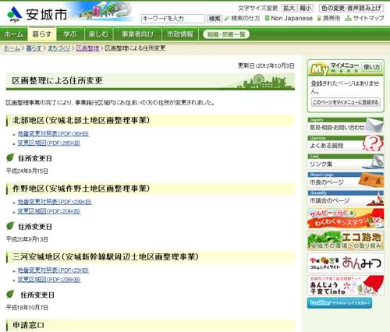This screenshot has height=332, width=390.
Task: Click 作野地区 heading text
Action: (x=81, y=189)
